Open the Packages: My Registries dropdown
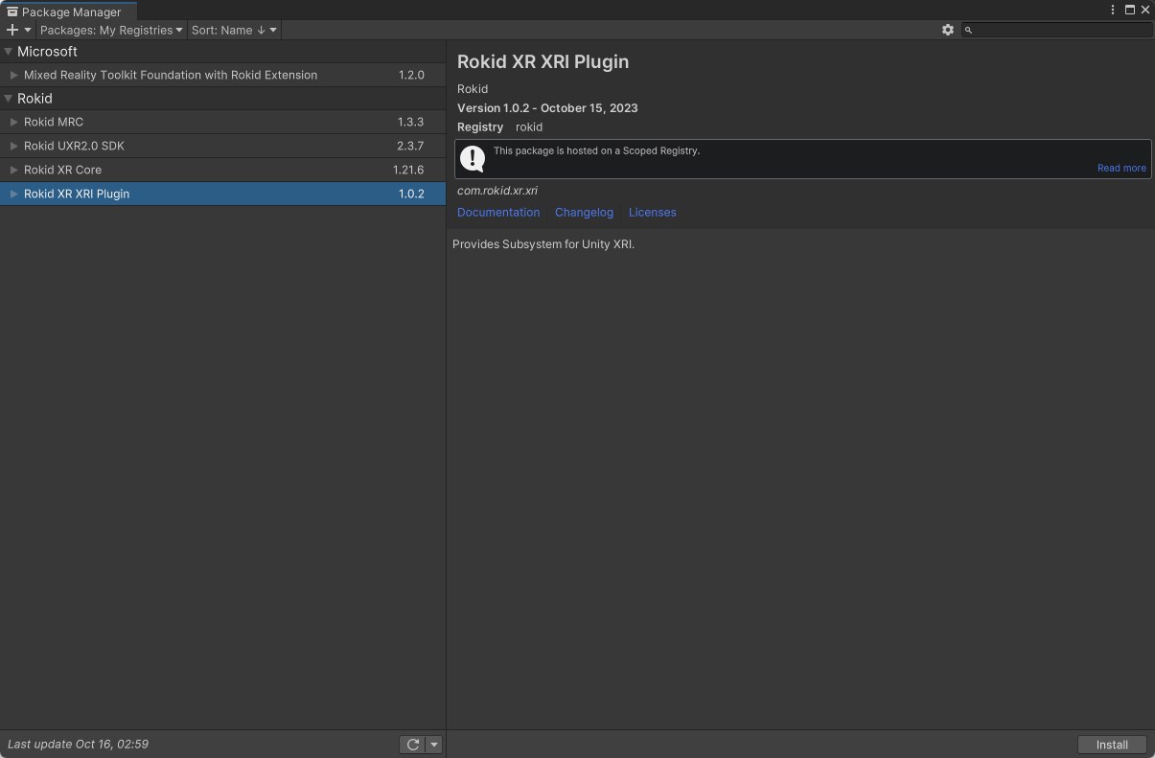The image size is (1155, 758). pyautogui.click(x=111, y=30)
